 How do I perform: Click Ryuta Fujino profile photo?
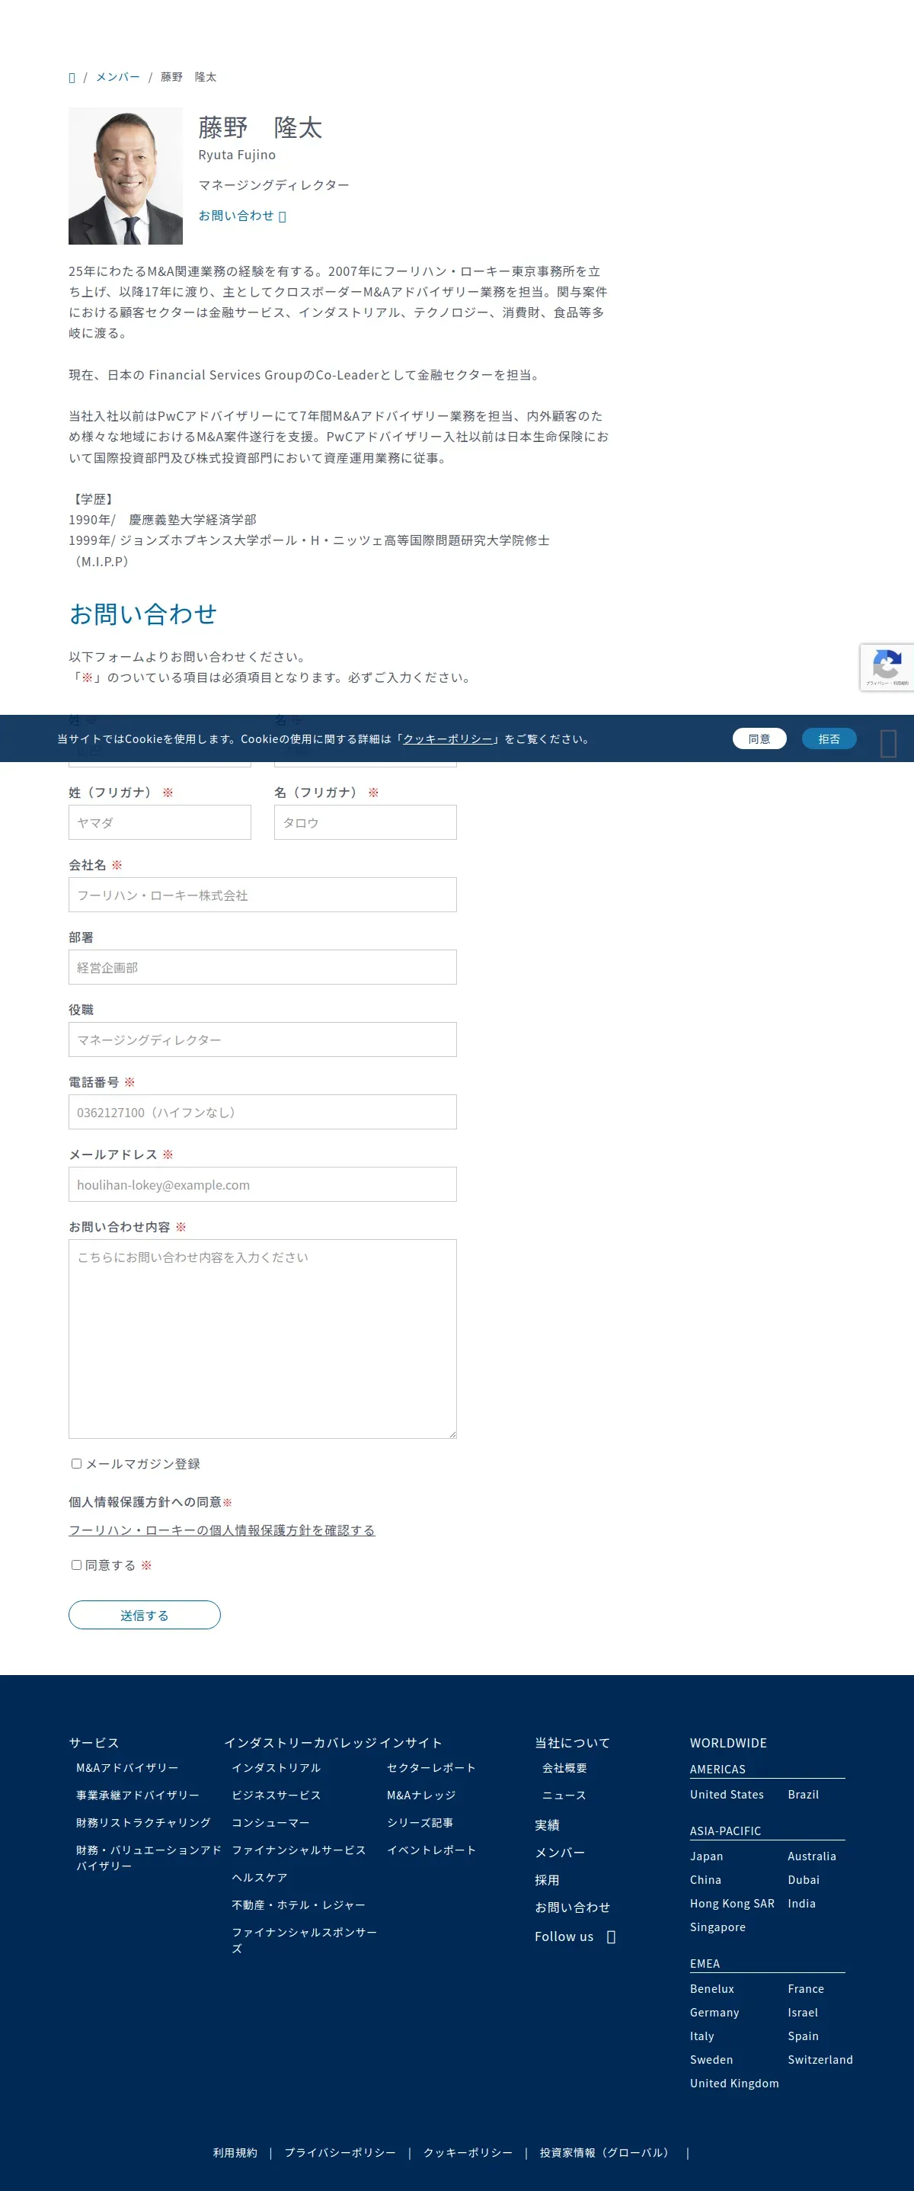click(x=126, y=176)
